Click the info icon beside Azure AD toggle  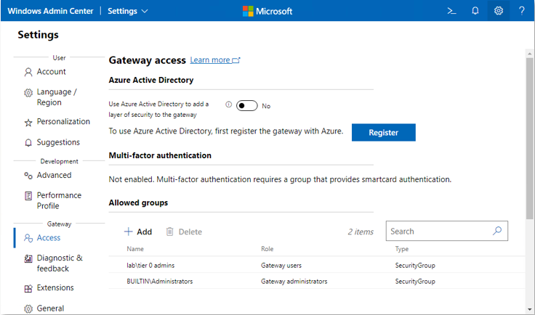coord(228,105)
